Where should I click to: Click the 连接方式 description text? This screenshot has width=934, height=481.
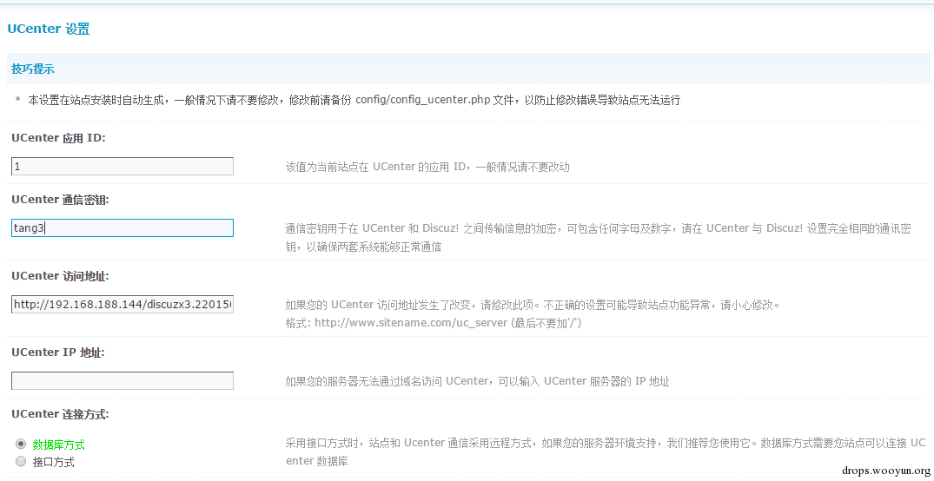click(606, 451)
